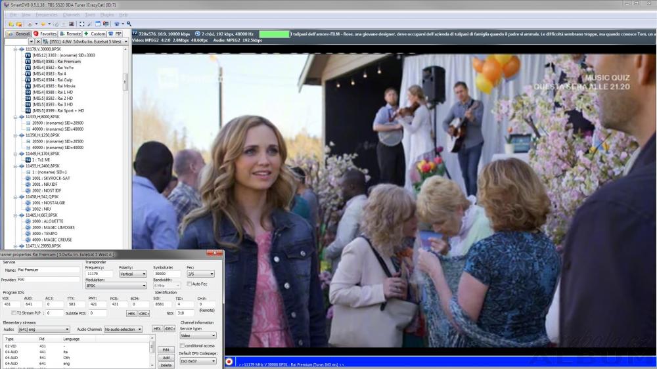Open Default EPG Codepage dropdown

(198, 361)
